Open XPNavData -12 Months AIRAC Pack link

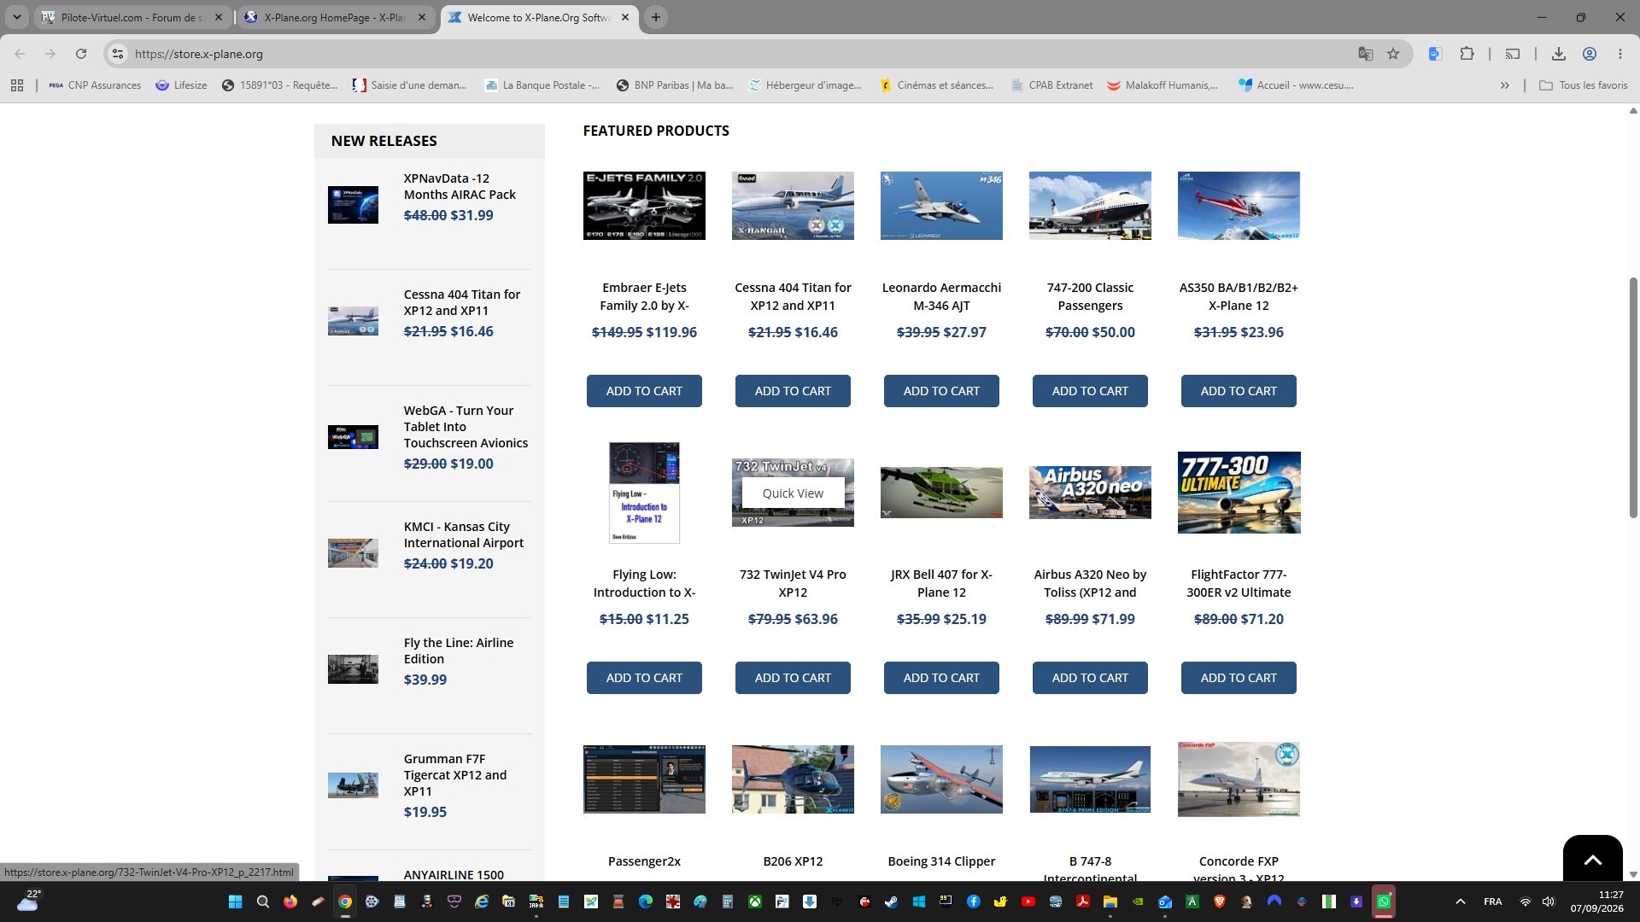coord(460,186)
